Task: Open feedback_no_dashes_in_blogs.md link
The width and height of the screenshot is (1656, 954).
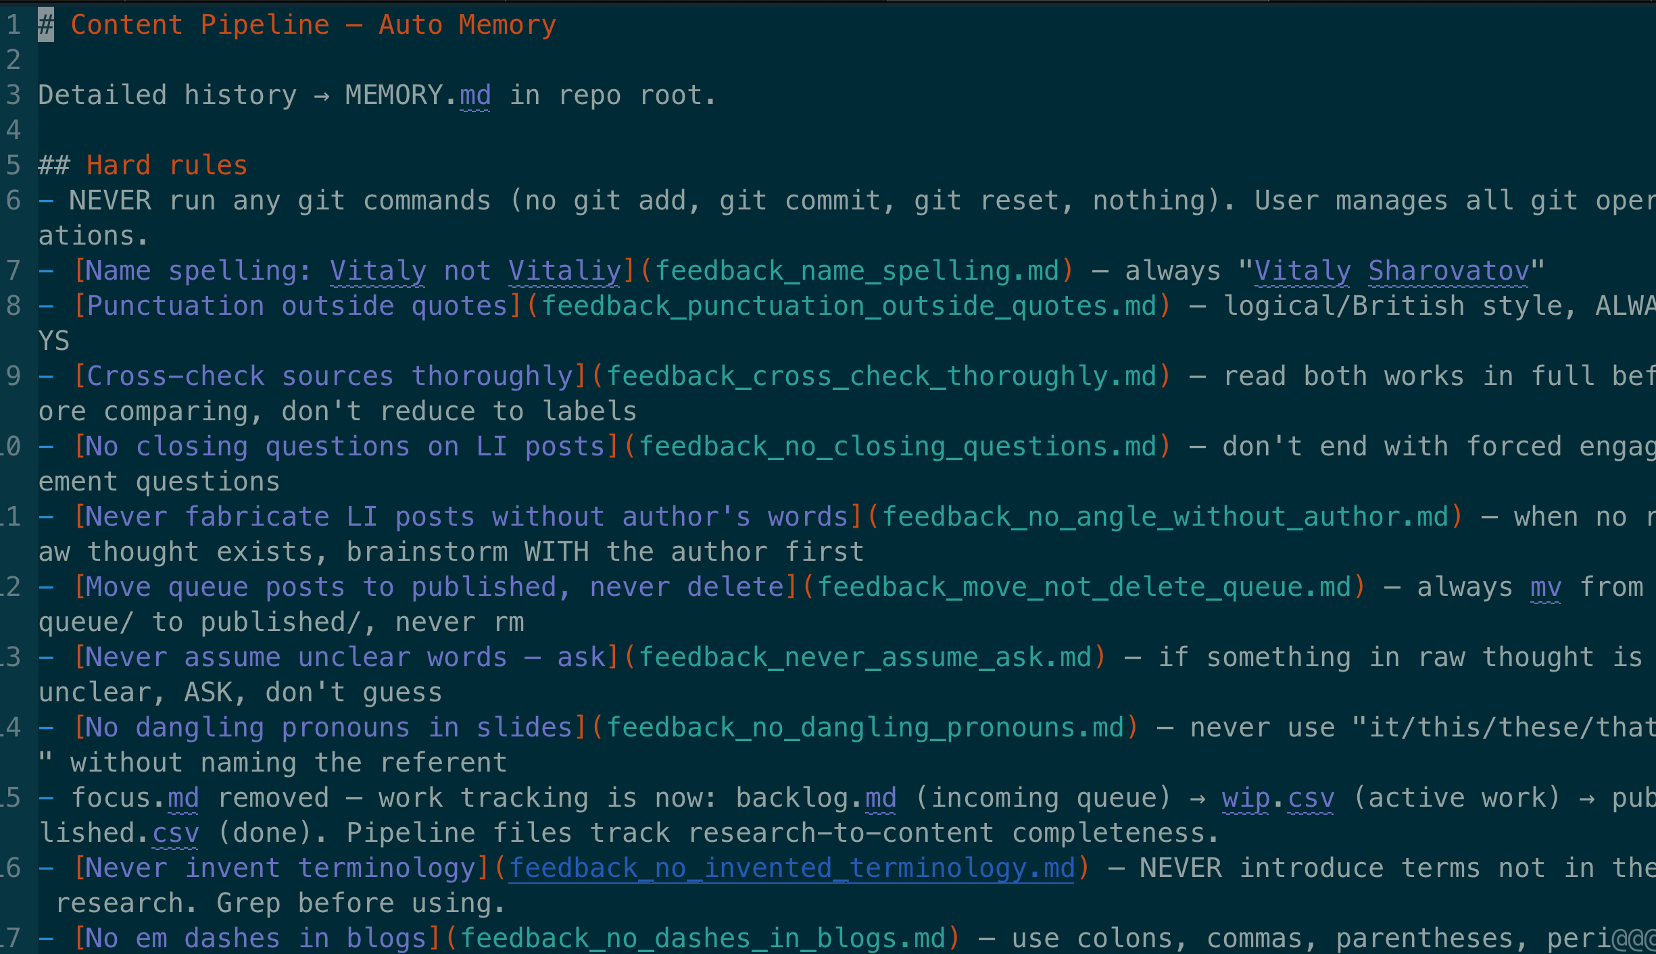Action: [703, 938]
